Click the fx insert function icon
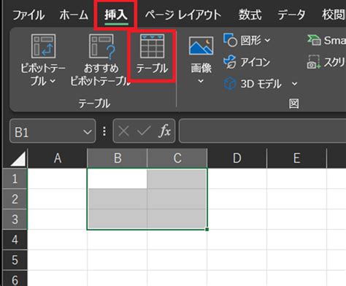This screenshot has height=286, width=346. (x=164, y=131)
